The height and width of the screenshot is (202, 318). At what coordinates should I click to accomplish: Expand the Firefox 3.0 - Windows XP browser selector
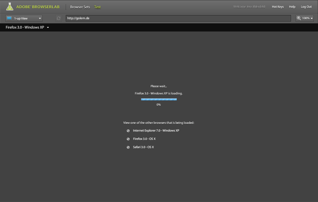[27, 27]
